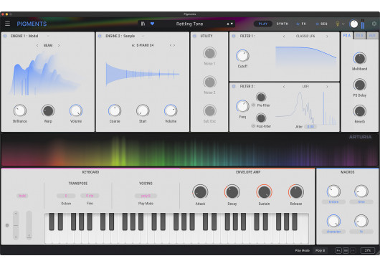Click the Warp knob in Engine 1
Image resolution: width=380 pixels, height=266 pixels.
[48, 110]
